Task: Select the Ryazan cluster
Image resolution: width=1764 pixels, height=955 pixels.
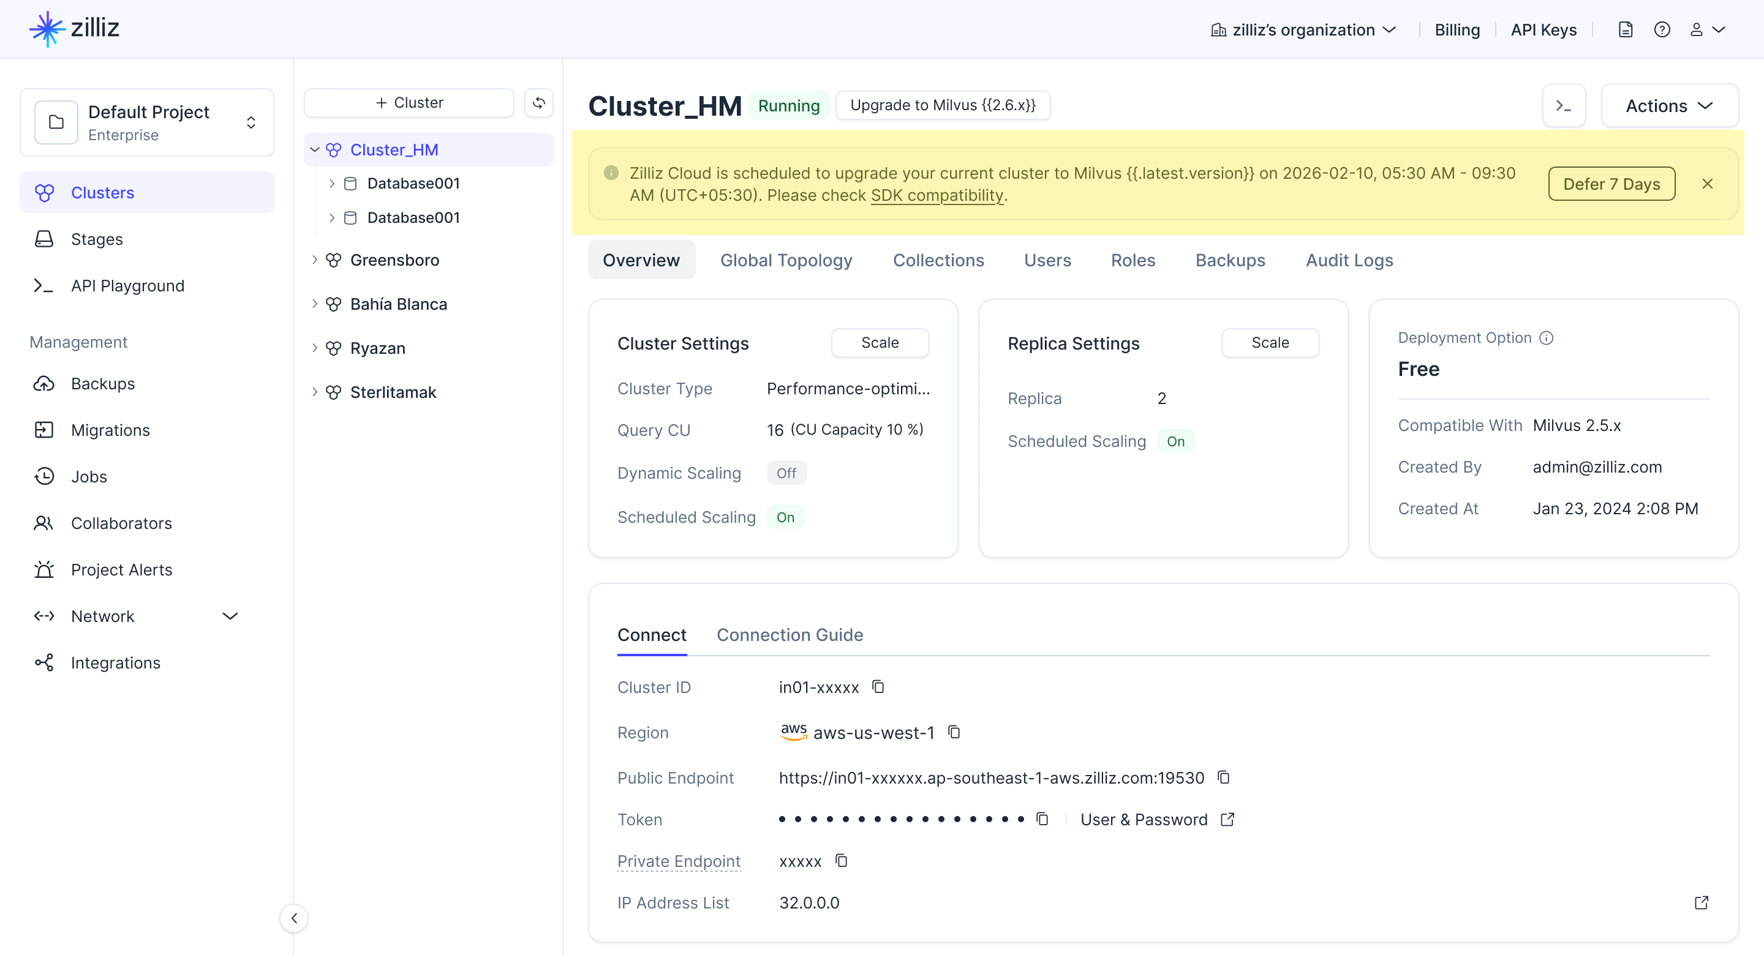Action: tap(377, 348)
